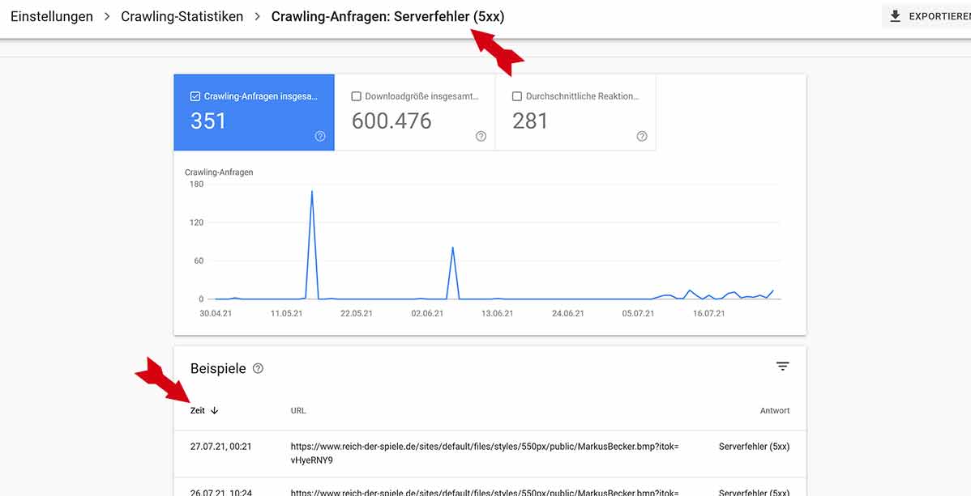The height and width of the screenshot is (496, 971).
Task: Sort by the Zeit column arrow
Action: coord(214,411)
